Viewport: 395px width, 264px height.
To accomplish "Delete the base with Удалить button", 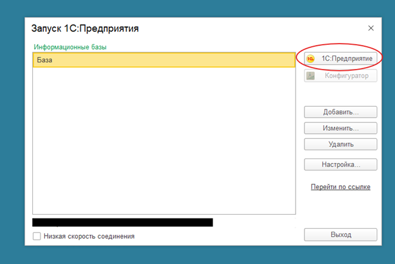I will pos(341,145).
